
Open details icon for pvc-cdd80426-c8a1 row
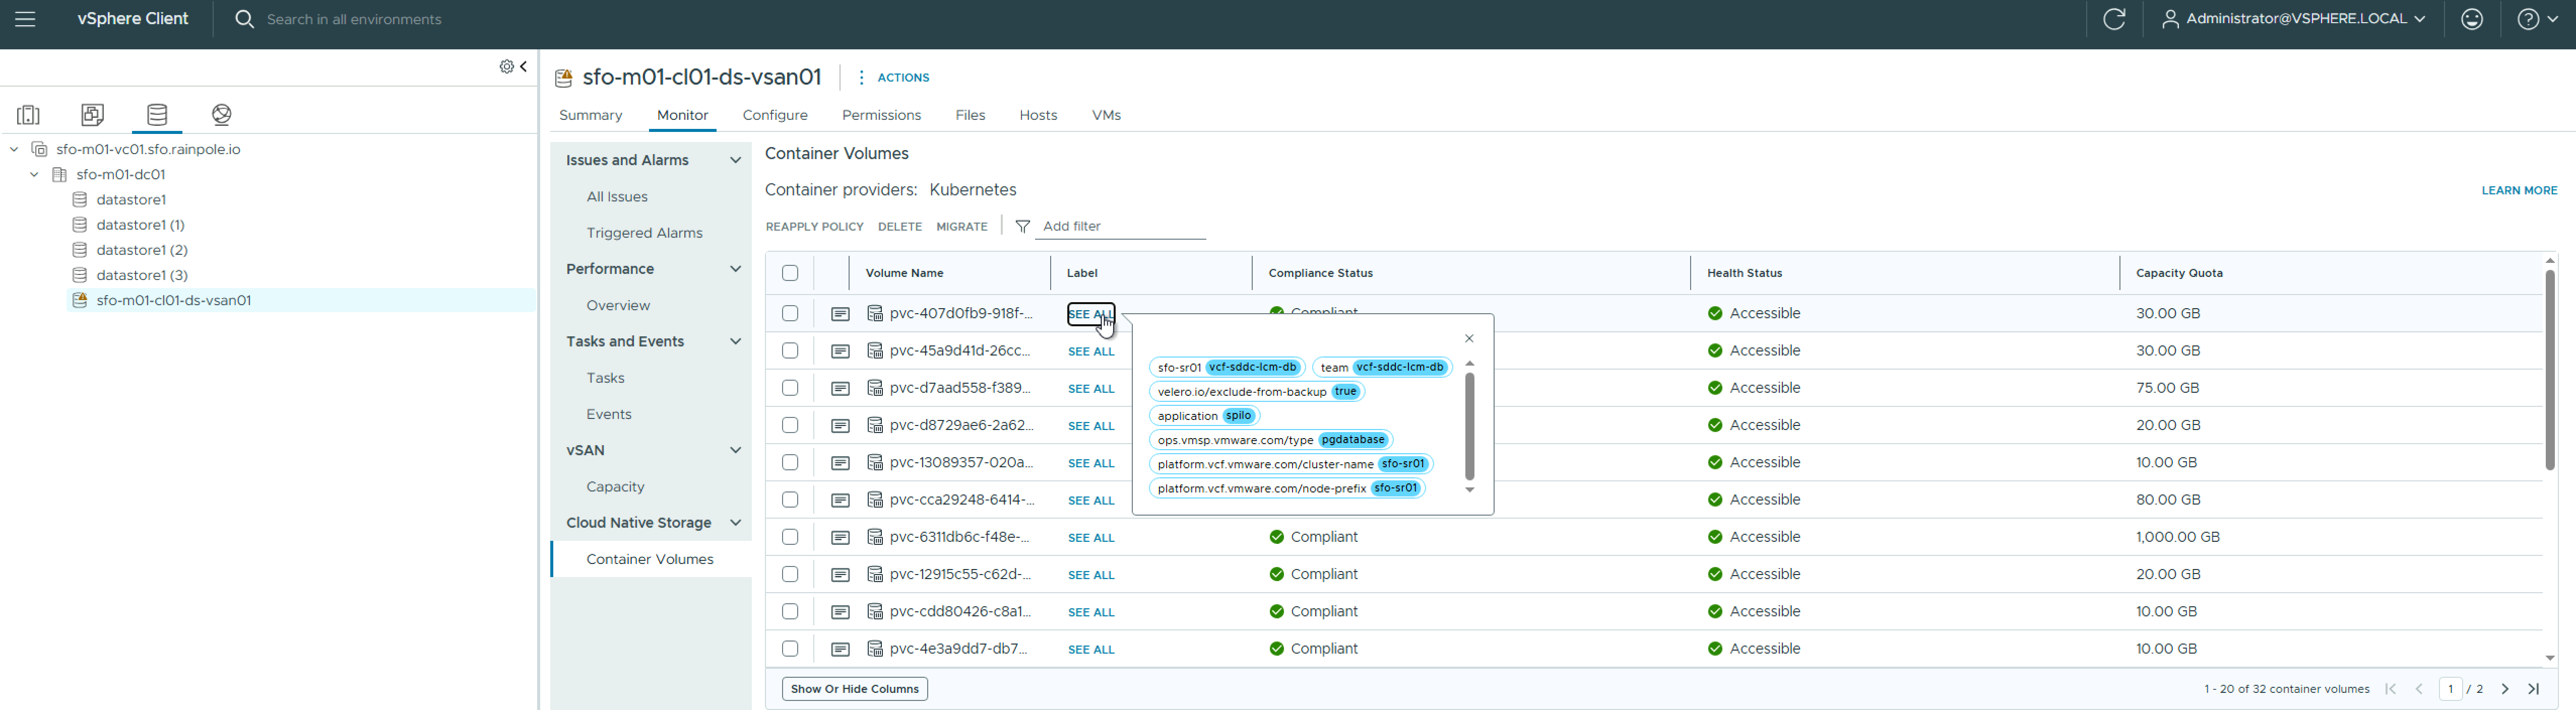[840, 611]
